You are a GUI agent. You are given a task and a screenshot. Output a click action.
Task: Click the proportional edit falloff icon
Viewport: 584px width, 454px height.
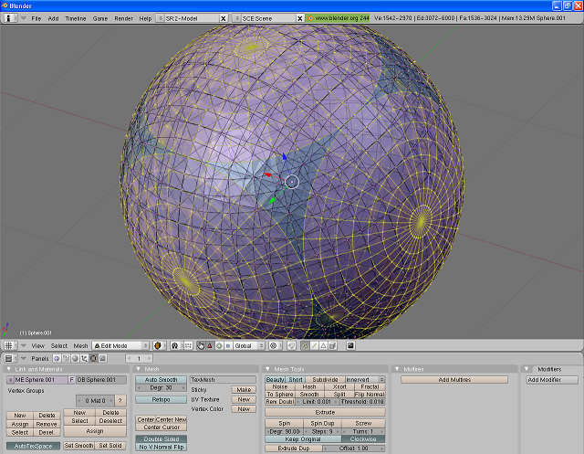[274, 345]
